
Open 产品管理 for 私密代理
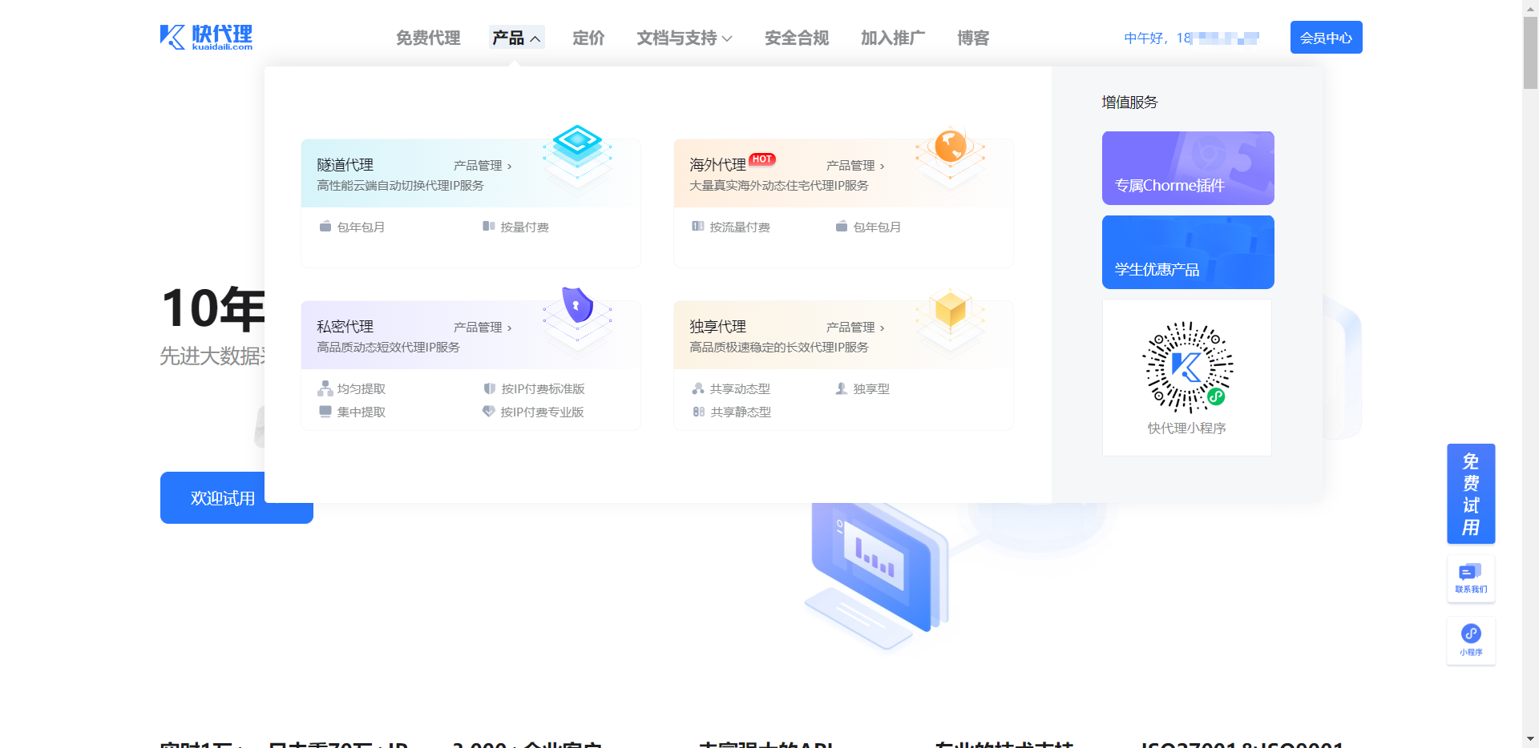pos(483,328)
